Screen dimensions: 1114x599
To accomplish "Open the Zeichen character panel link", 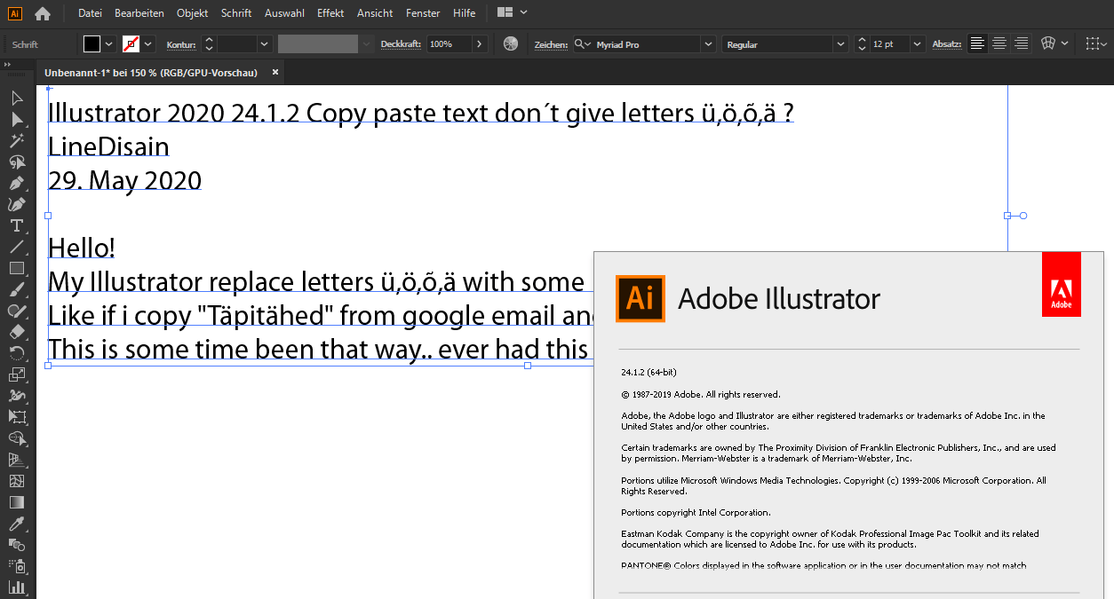I will (x=550, y=43).
